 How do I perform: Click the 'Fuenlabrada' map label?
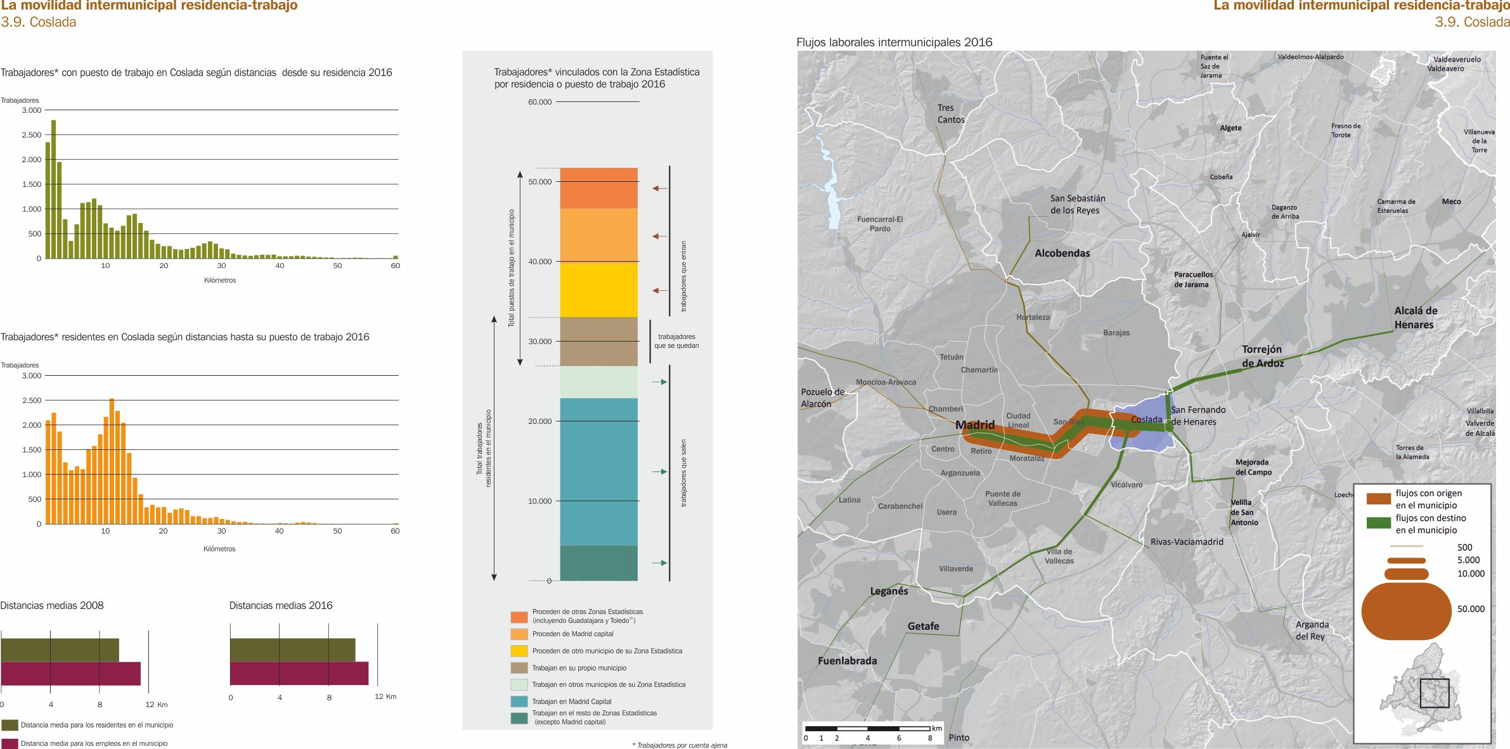(x=847, y=660)
